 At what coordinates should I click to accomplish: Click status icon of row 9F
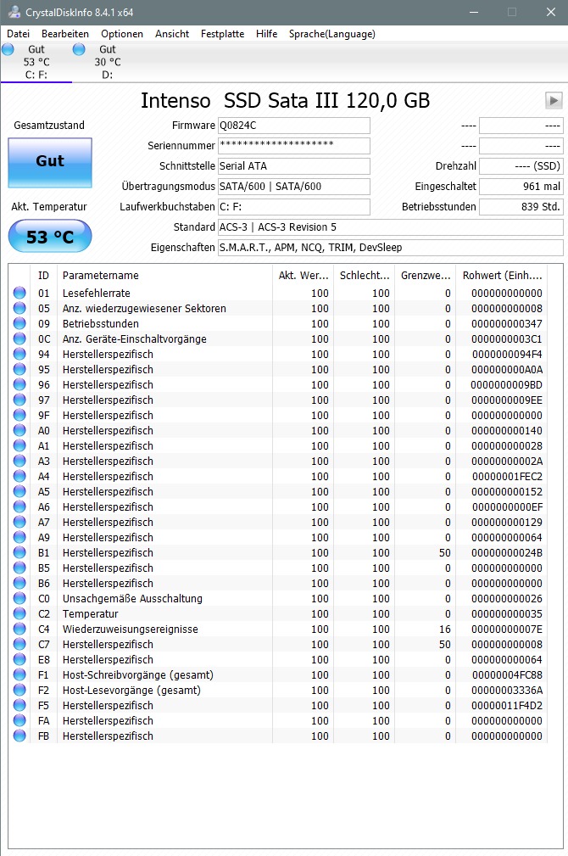pyautogui.click(x=19, y=415)
